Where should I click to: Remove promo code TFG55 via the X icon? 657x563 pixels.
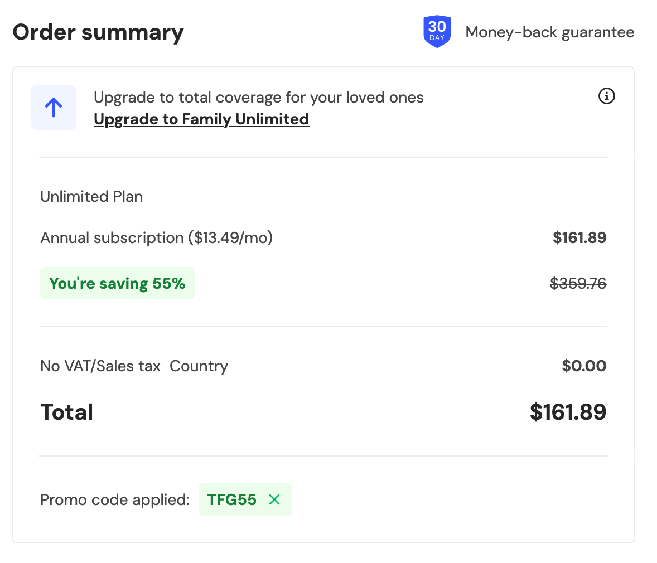coord(274,499)
